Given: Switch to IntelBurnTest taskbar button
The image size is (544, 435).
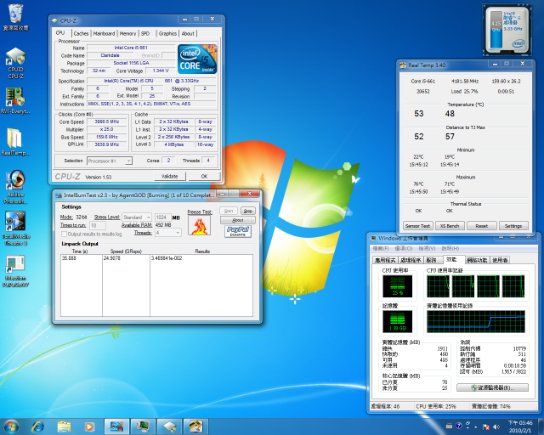Looking at the screenshot, I should pos(116,427).
